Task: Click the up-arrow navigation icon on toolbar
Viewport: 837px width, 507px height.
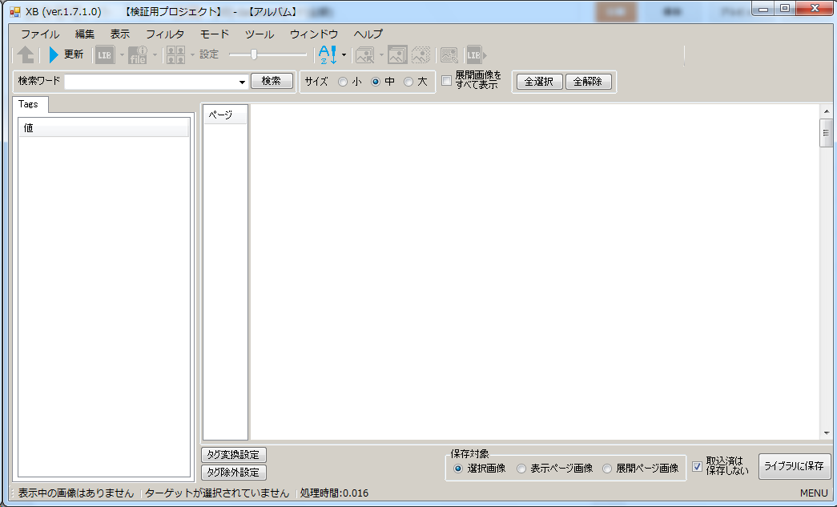Action: click(x=25, y=54)
